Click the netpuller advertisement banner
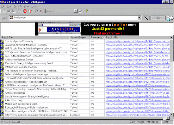 point(87,29)
